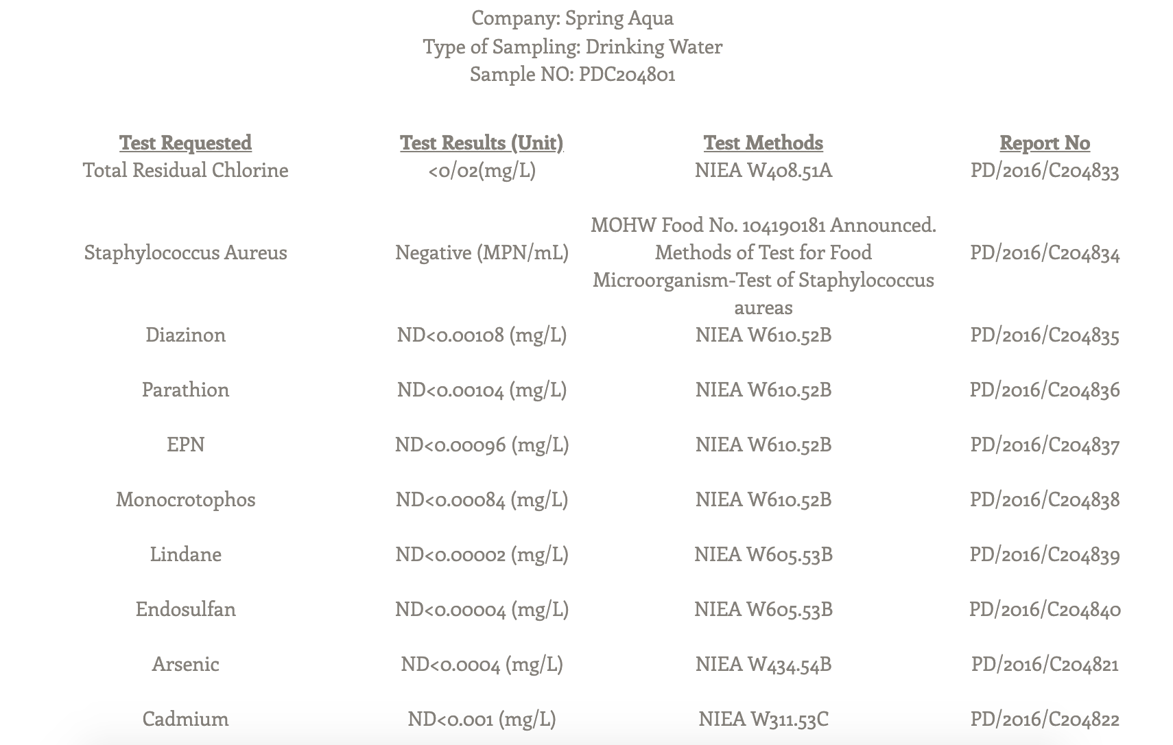Click the Report No column header
This screenshot has height=745, width=1173.
pos(1044,143)
